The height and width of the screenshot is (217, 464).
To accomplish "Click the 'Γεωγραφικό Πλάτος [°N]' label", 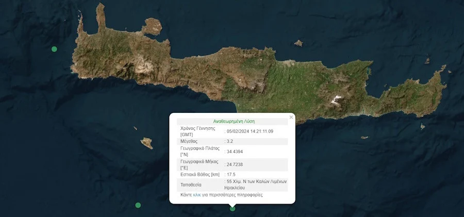I will [200, 151].
